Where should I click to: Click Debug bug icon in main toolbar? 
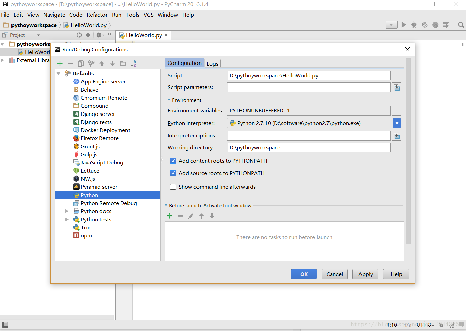coord(414,25)
